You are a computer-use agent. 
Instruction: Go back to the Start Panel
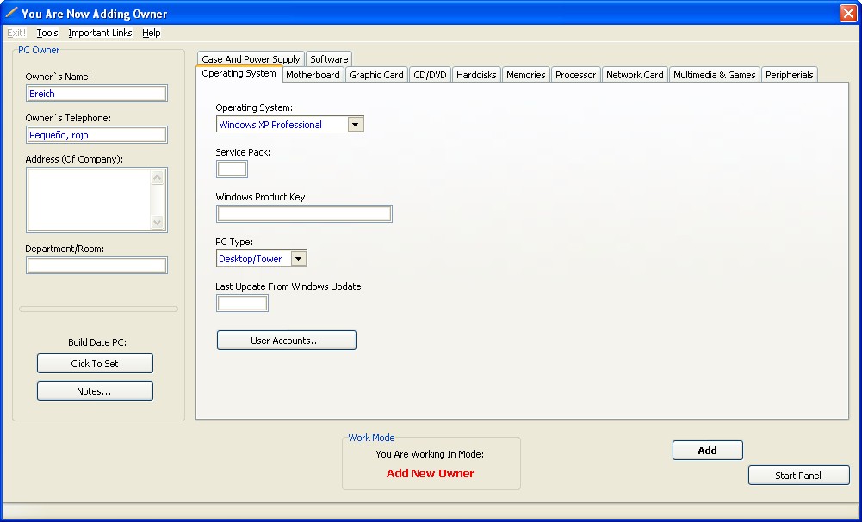pos(799,476)
